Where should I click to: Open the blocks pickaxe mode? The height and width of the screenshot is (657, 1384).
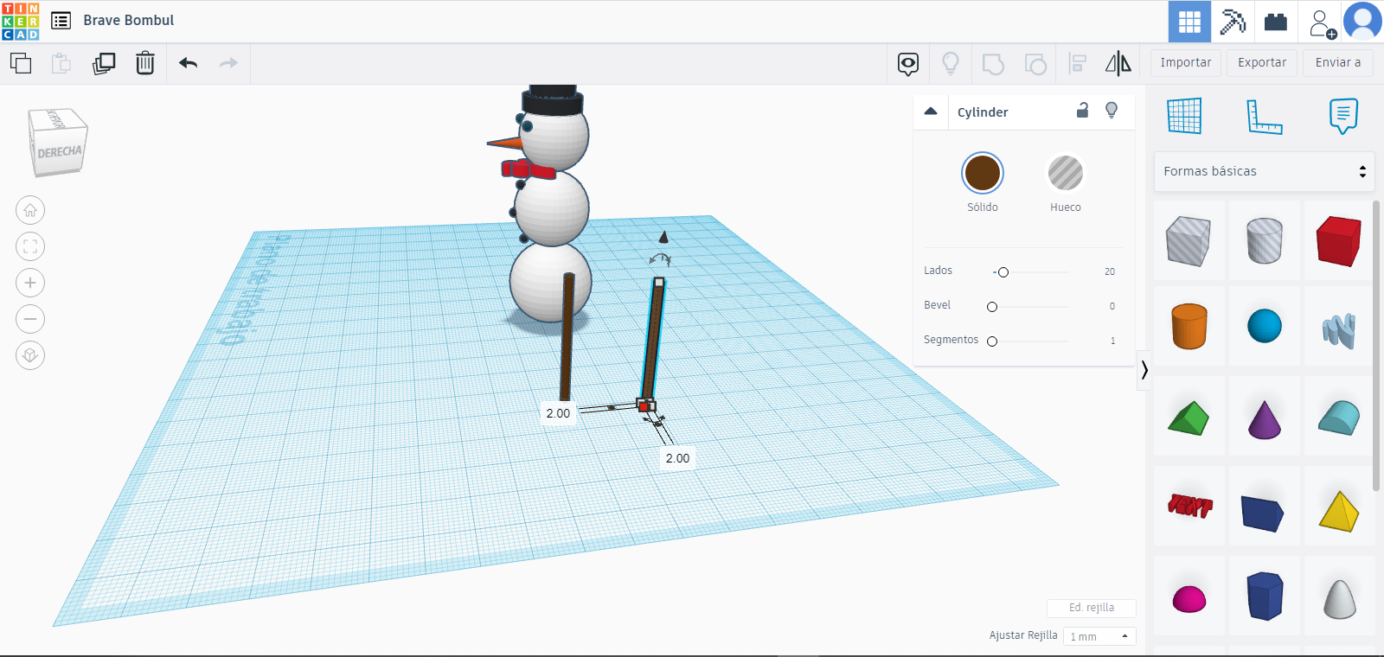point(1233,22)
